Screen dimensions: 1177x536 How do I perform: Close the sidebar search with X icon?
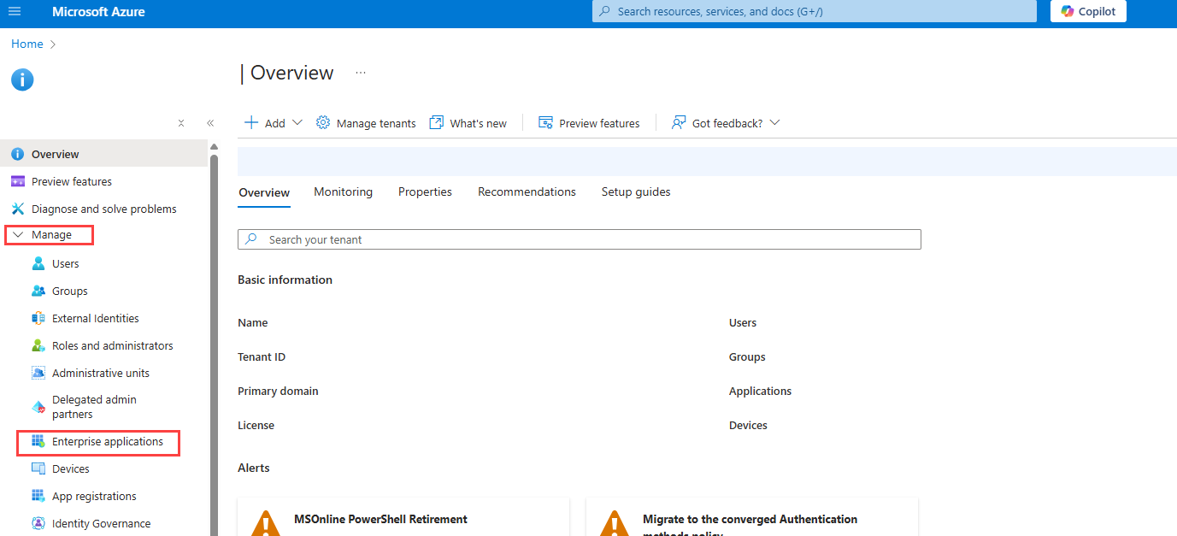(x=181, y=123)
